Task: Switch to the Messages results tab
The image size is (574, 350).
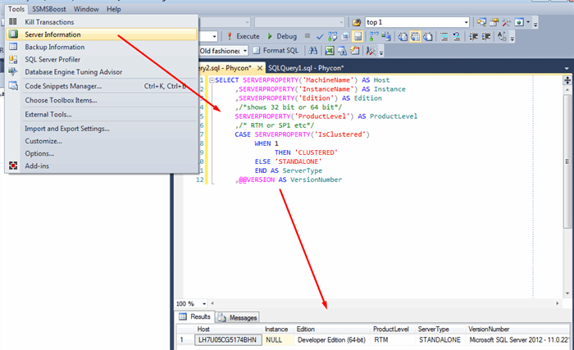Action: (239, 317)
